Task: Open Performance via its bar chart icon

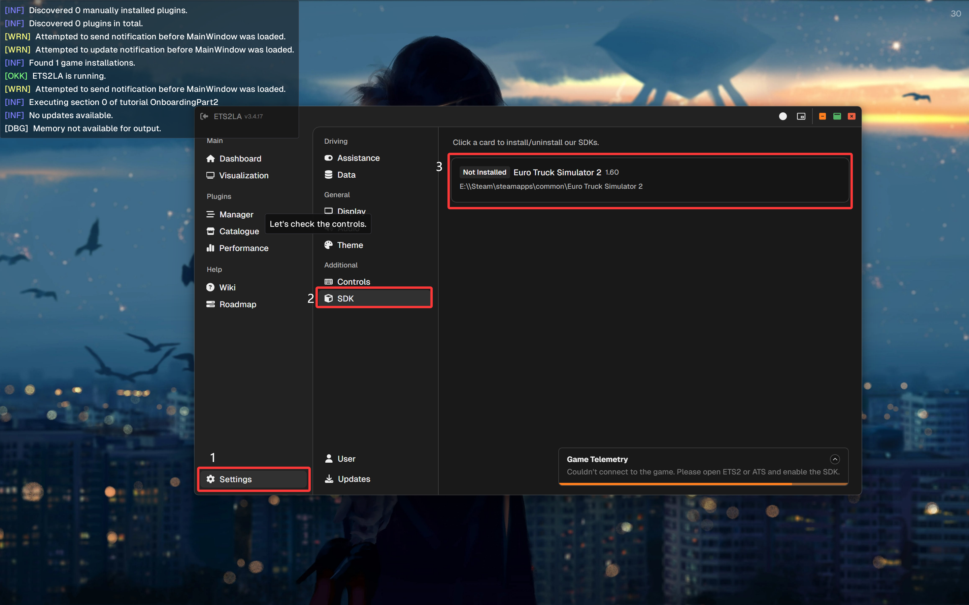Action: (210, 248)
